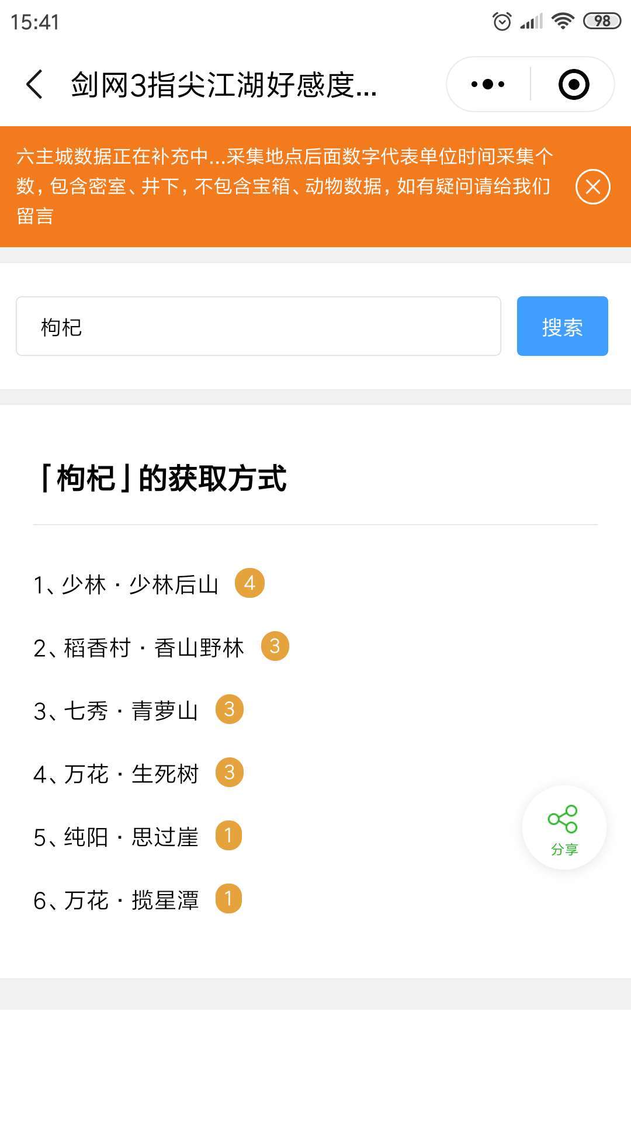Screen dimensions: 631x1122
Task: Tap the 万花·揽星潭 entry
Action: (x=116, y=900)
